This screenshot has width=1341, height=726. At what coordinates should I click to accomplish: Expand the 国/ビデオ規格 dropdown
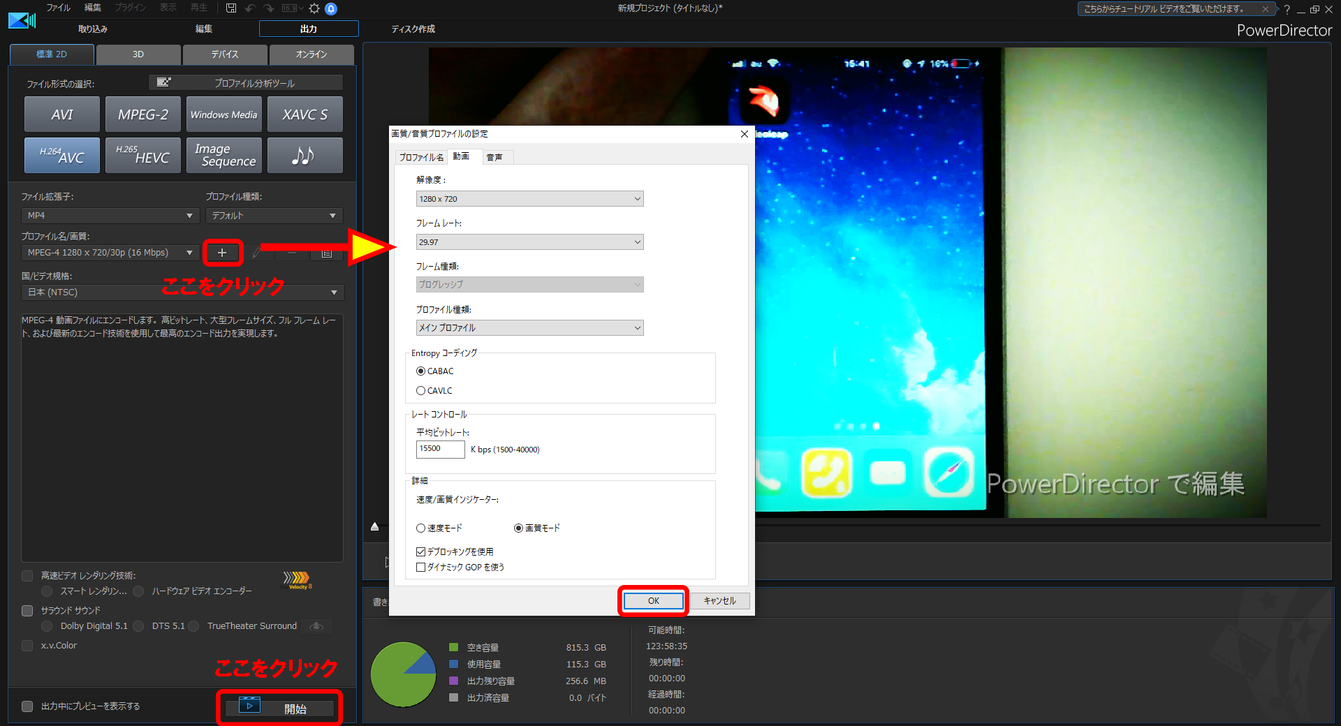click(x=335, y=292)
